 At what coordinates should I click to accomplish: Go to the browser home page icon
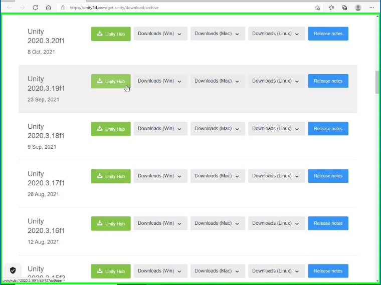point(48,8)
